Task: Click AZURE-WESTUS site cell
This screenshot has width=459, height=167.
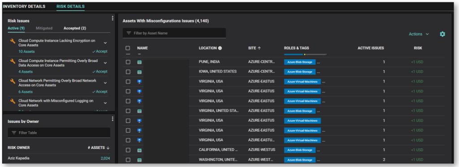Action: coord(262,150)
